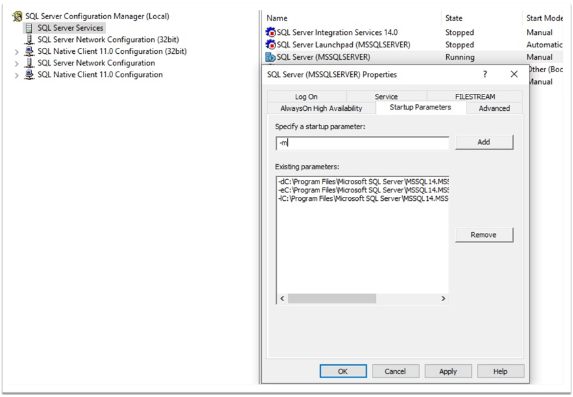Image resolution: width=573 pixels, height=397 pixels.
Task: Click the Remove button
Action: pyautogui.click(x=484, y=234)
